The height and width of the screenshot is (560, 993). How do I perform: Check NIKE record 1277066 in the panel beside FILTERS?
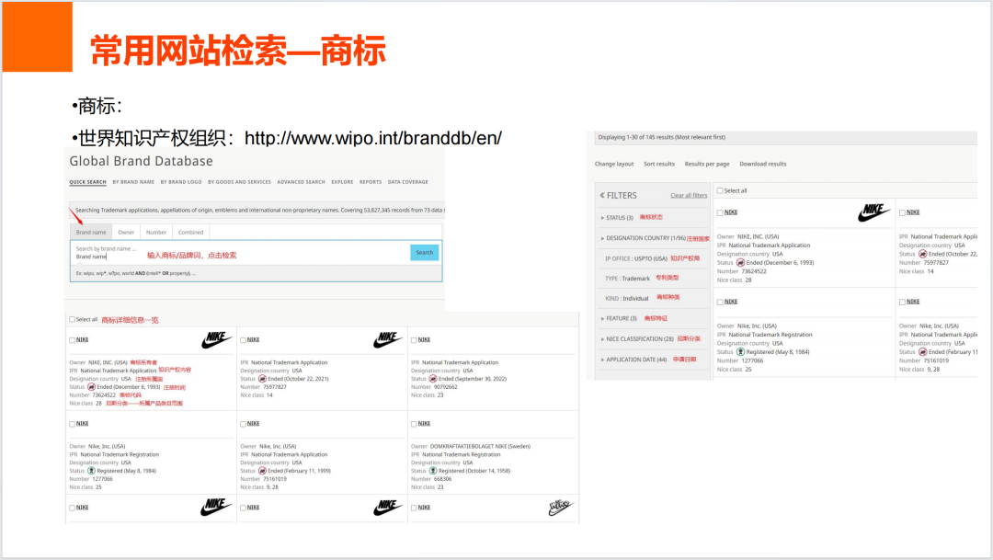720,303
